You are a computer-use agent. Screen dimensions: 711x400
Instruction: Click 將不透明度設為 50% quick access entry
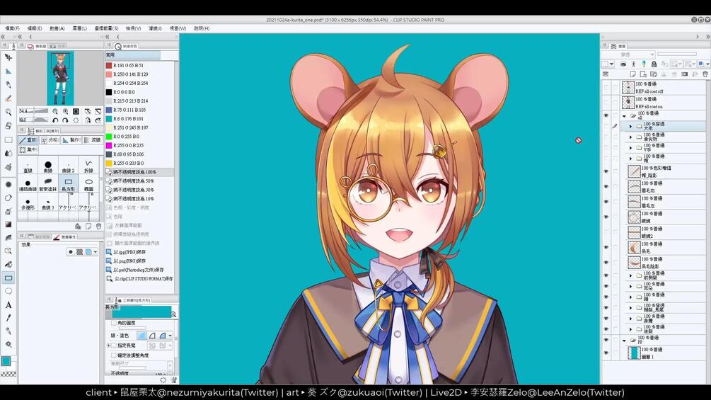139,181
